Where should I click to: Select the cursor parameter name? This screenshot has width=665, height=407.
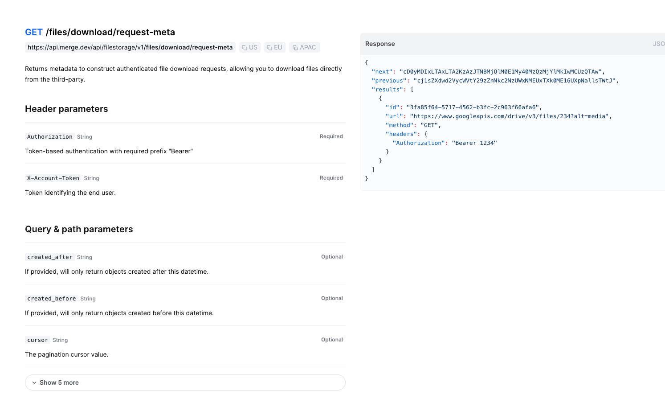(x=37, y=340)
